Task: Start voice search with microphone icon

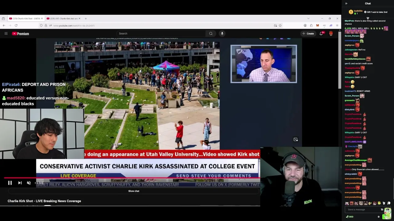Action: (222, 33)
